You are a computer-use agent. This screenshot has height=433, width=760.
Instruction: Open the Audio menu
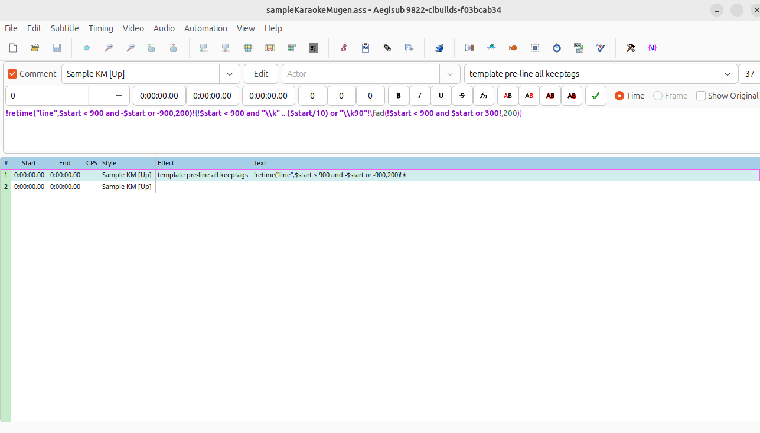[164, 28]
